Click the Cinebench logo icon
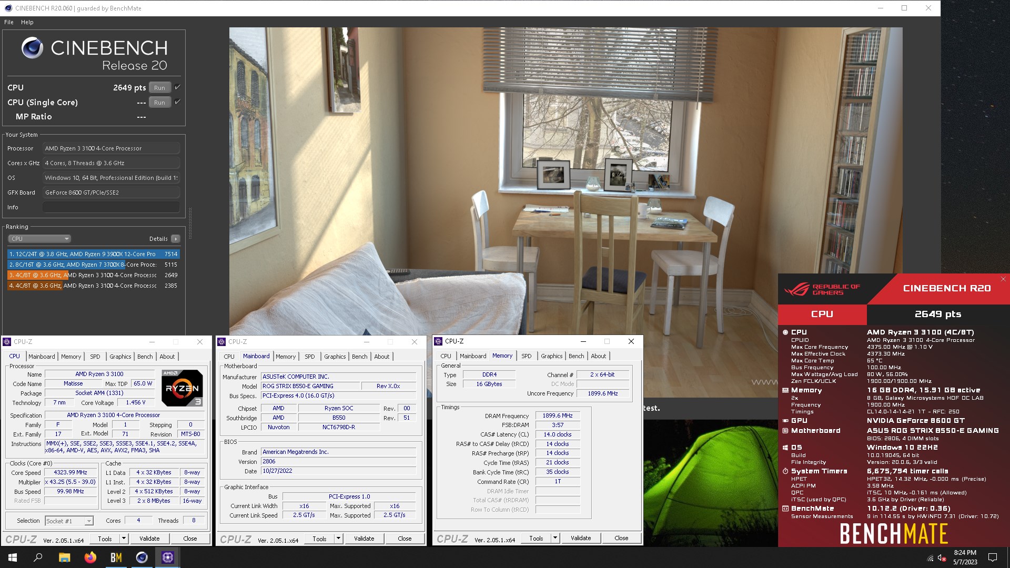The width and height of the screenshot is (1010, 568). click(x=32, y=48)
